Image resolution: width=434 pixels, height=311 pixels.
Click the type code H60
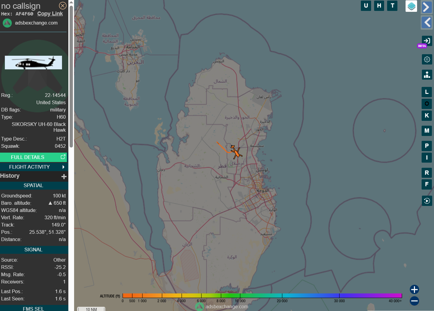(61, 117)
